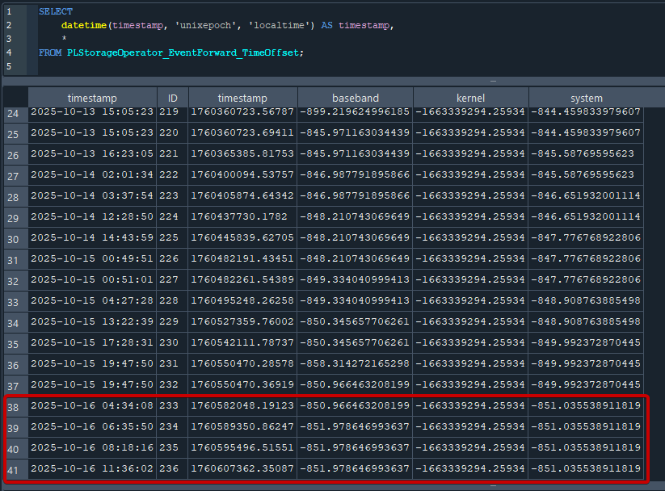Grab the splitter handle between editor and results
The height and width of the screenshot is (491, 665).
coord(493,81)
